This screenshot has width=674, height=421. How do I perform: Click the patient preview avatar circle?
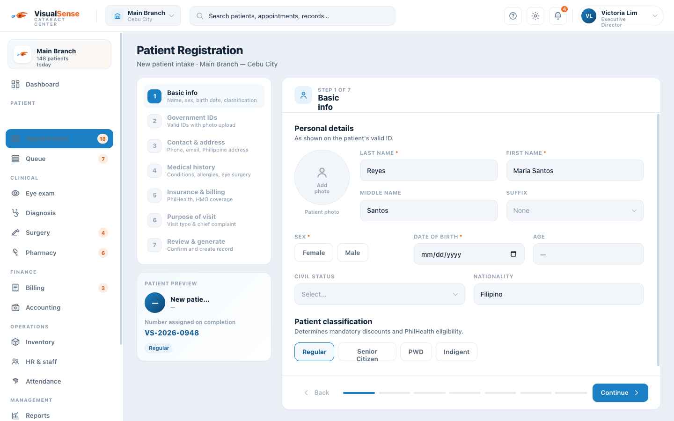155,303
